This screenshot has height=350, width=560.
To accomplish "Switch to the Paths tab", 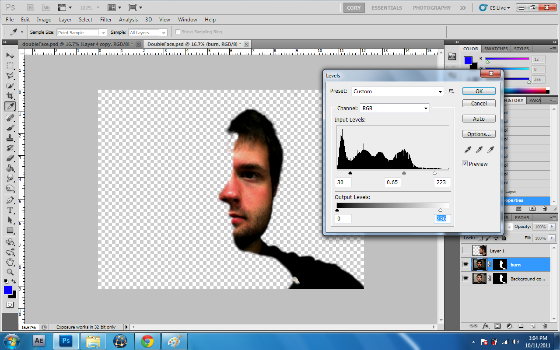I will [522, 217].
